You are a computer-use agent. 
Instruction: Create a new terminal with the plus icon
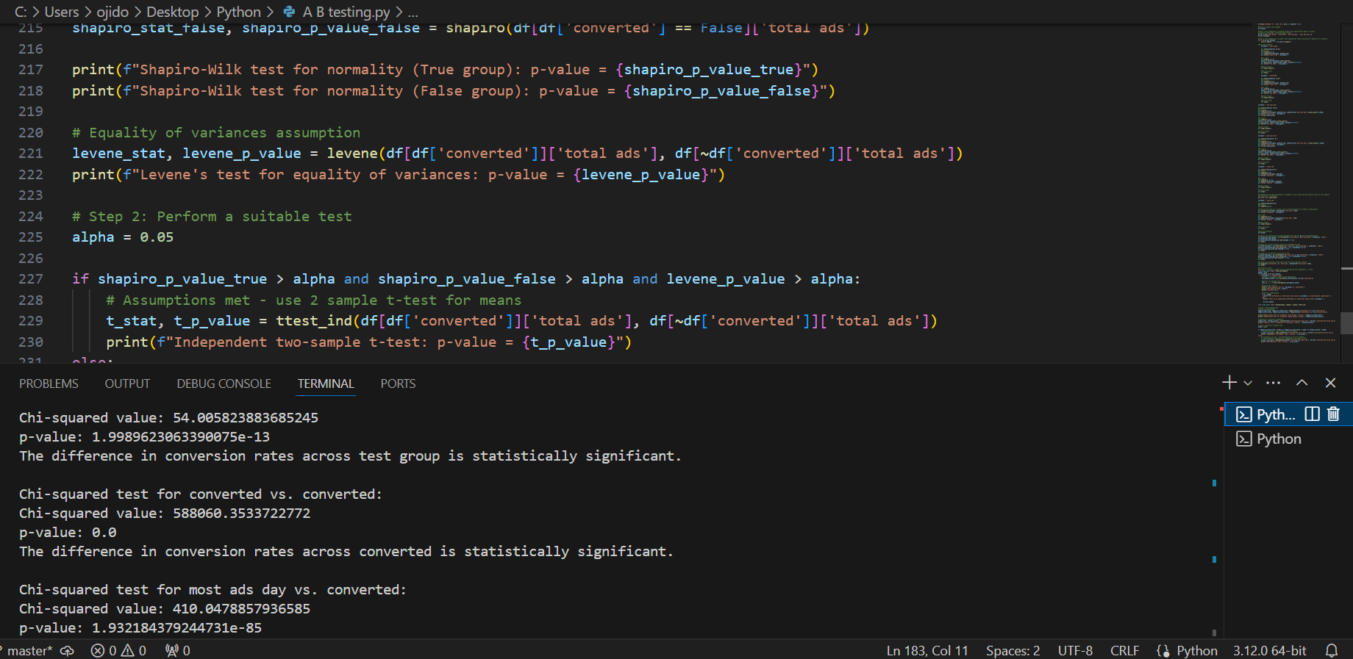click(x=1229, y=383)
